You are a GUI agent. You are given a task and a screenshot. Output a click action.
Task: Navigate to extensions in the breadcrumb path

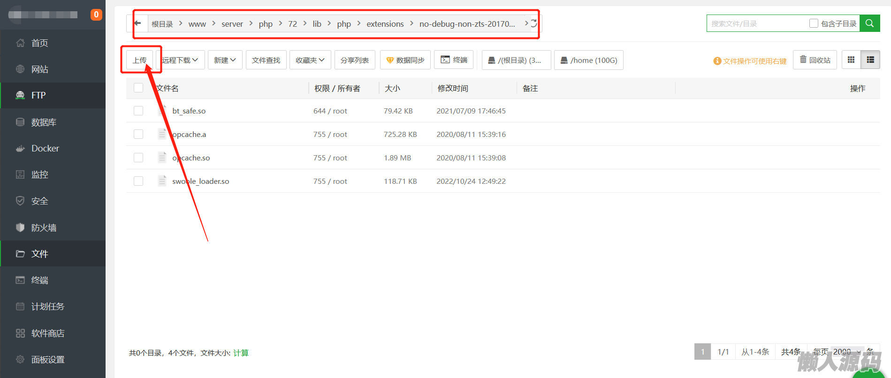click(385, 24)
